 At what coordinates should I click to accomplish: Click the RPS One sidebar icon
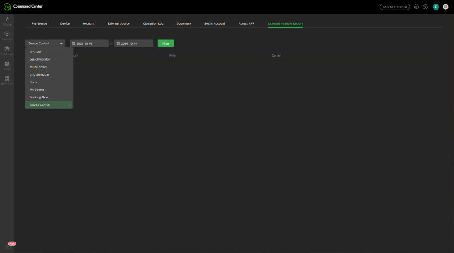[7, 80]
